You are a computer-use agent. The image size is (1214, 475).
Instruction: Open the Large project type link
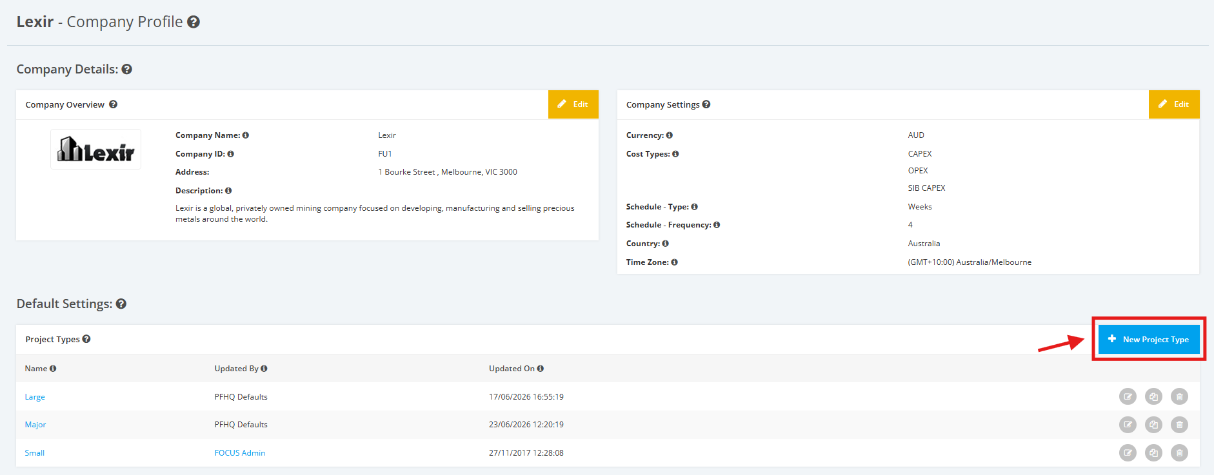[x=35, y=397]
